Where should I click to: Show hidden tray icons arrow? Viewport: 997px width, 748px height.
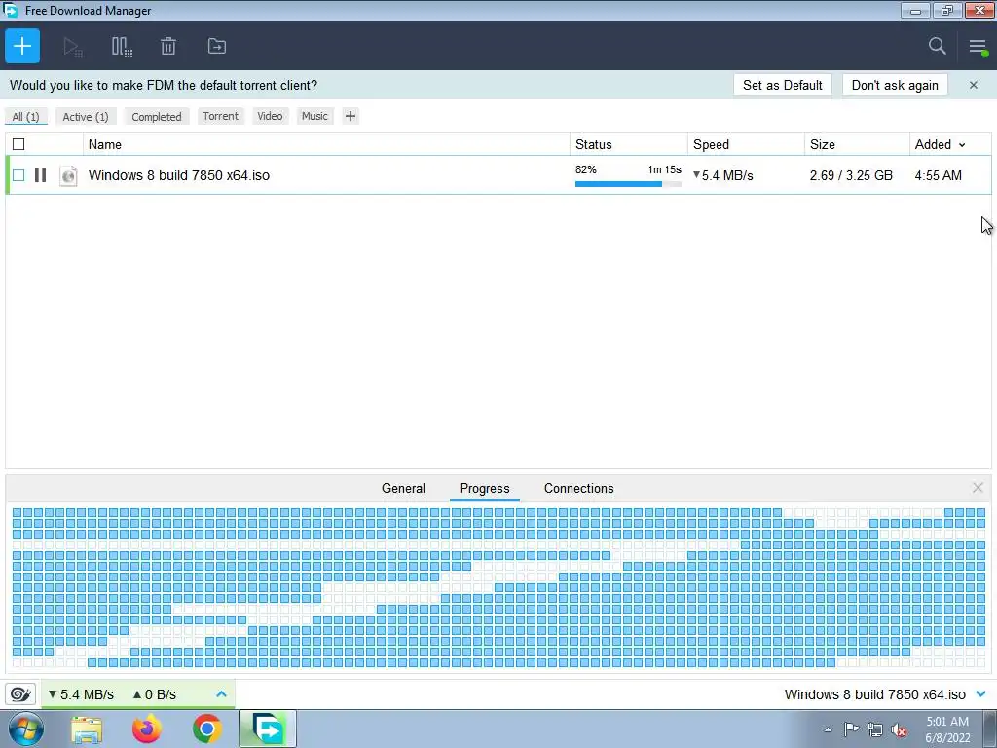[828, 729]
